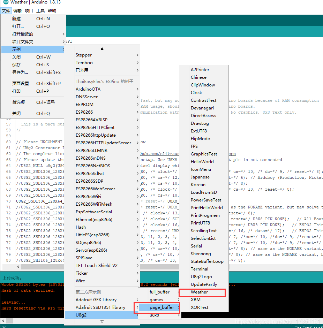Open the 编辑 menu

[17, 10]
